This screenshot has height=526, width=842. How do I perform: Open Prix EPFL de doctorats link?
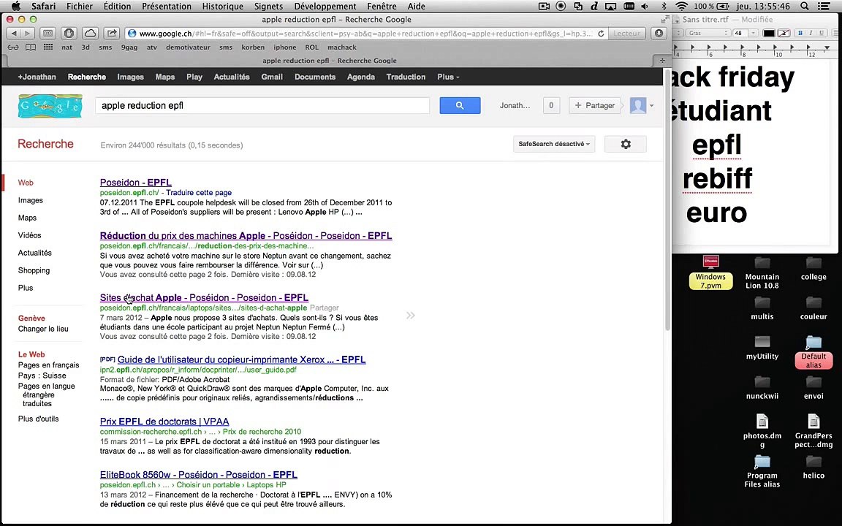[164, 422]
